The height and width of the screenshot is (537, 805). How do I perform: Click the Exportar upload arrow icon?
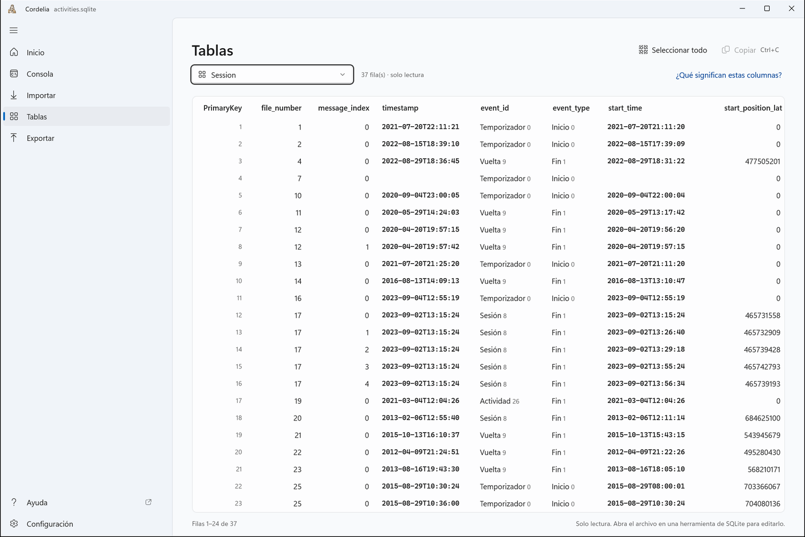point(14,138)
